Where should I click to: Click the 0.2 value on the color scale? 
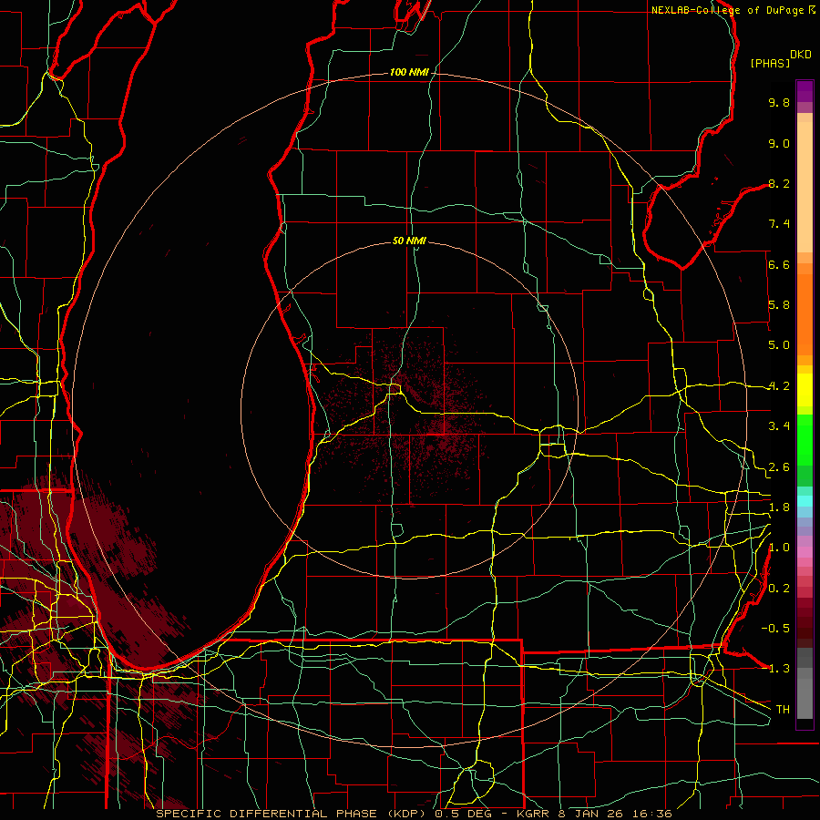tap(779, 589)
